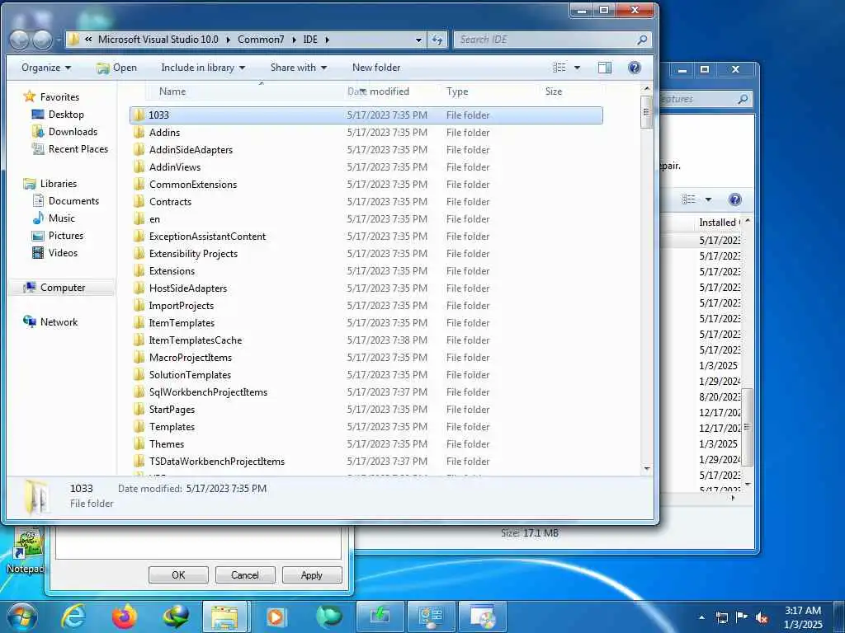The image size is (845, 633).
Task: Click the Forward navigation arrow in Explorer
Action: point(43,40)
